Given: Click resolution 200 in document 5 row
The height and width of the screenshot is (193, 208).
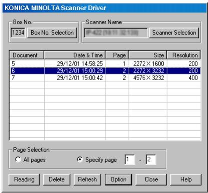Looking at the screenshot, I should [x=193, y=64].
